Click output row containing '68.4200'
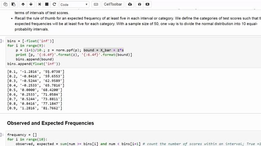Image resolution: width=261 pixels, height=146 pixels. click(35, 90)
